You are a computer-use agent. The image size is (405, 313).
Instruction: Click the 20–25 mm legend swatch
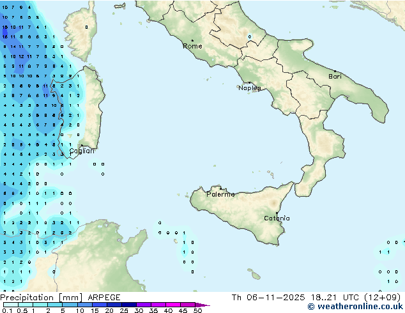(114, 305)
